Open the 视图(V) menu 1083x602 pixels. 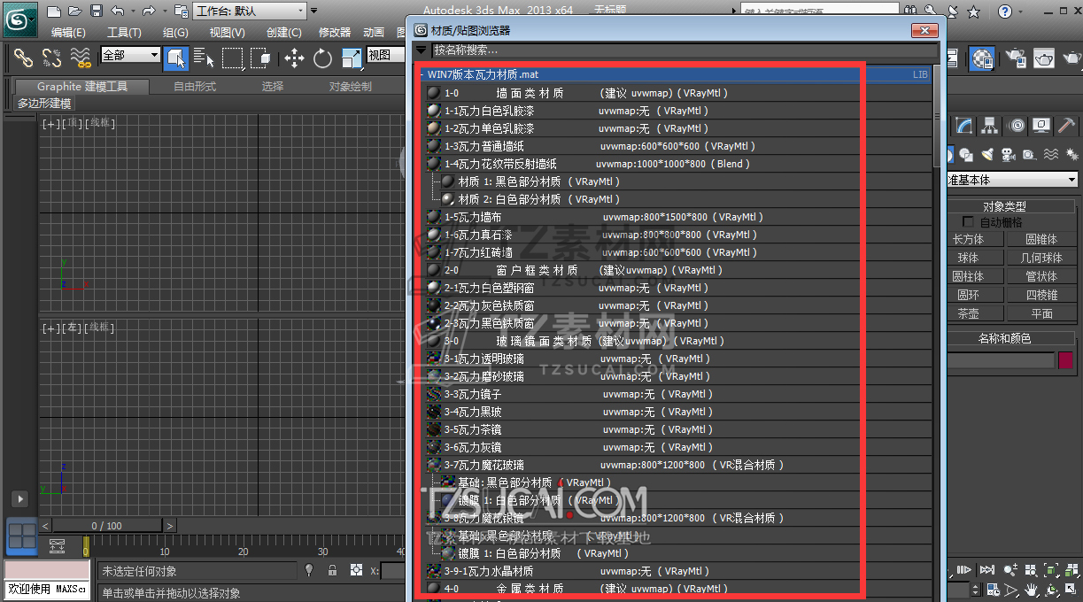click(x=227, y=33)
